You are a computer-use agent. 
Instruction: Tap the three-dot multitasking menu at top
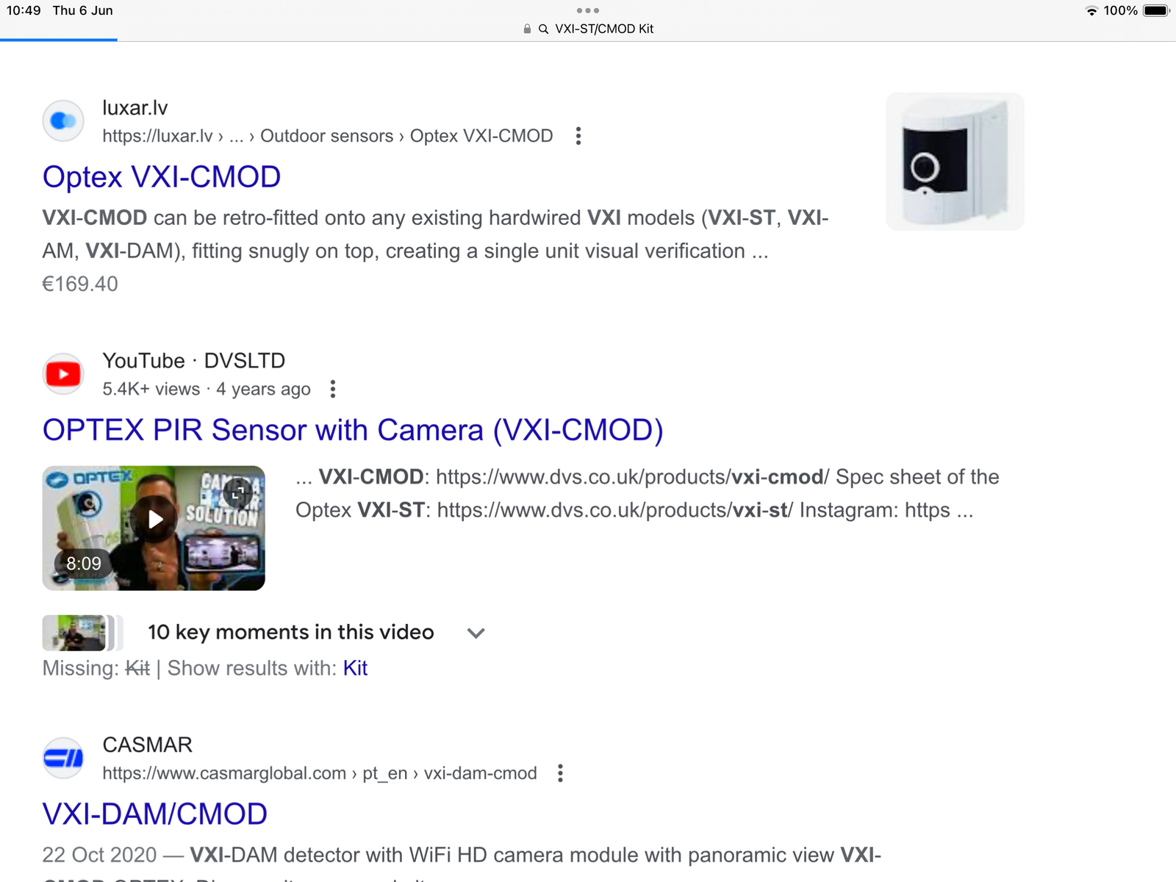click(x=588, y=10)
